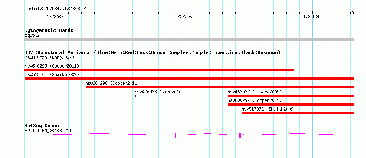Select the nsv515804 (Shaikh2009) loss bar
Screen dimensions: 366x158
[x=189, y=79]
